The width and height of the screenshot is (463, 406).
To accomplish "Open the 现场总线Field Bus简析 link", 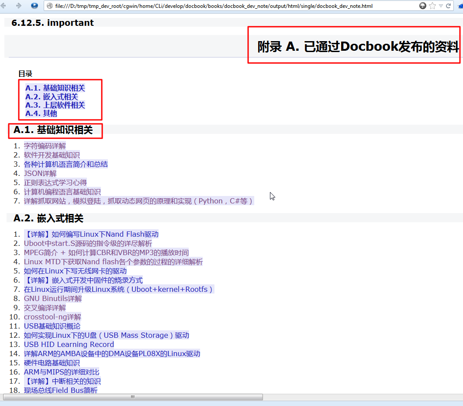I will click(x=61, y=390).
